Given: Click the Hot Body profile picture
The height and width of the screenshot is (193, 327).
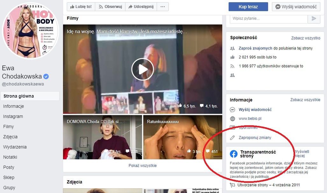Looking at the screenshot, I should 31,31.
